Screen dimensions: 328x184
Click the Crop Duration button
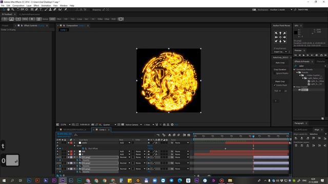click(280, 70)
